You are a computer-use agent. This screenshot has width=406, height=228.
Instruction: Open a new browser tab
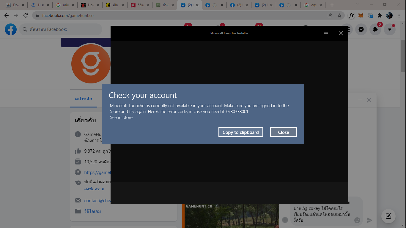332,5
